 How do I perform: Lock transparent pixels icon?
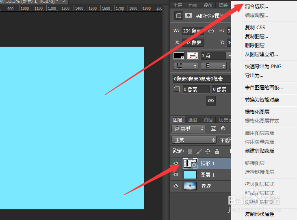[x=190, y=151]
